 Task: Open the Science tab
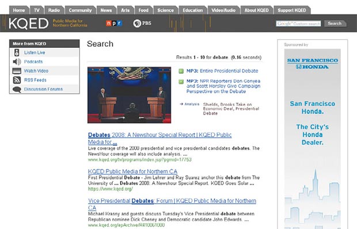point(165,10)
